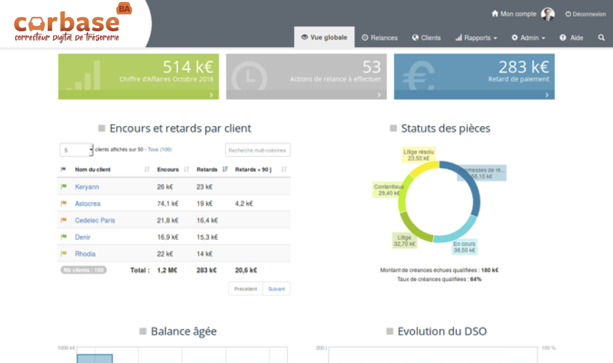Click the orange flag on Cedelec Paris row
The image size is (613, 363).
click(63, 220)
